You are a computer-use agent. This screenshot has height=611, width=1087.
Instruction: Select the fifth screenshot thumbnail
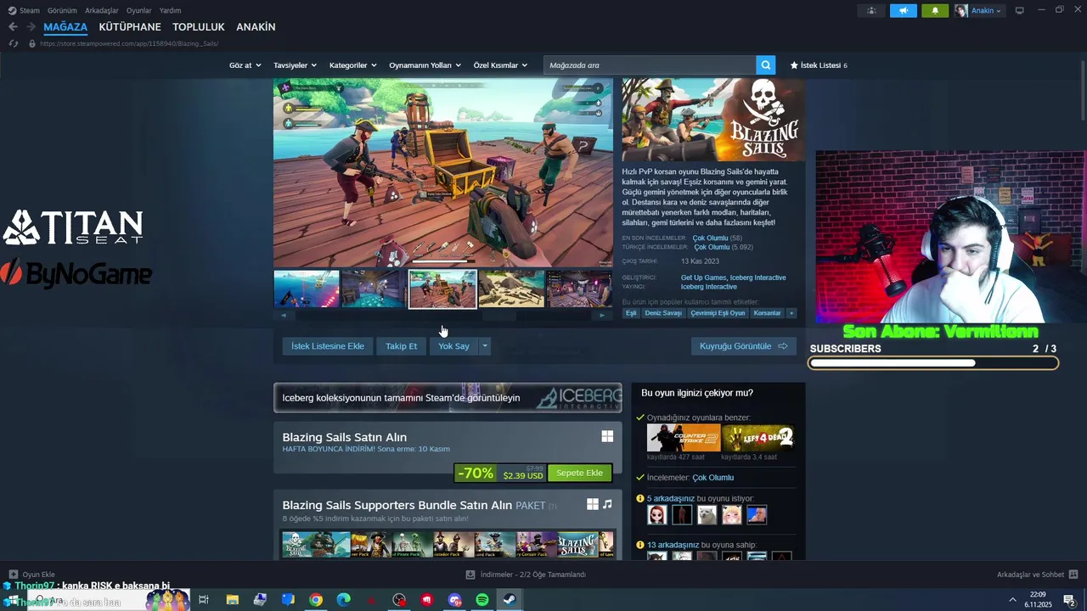579,289
